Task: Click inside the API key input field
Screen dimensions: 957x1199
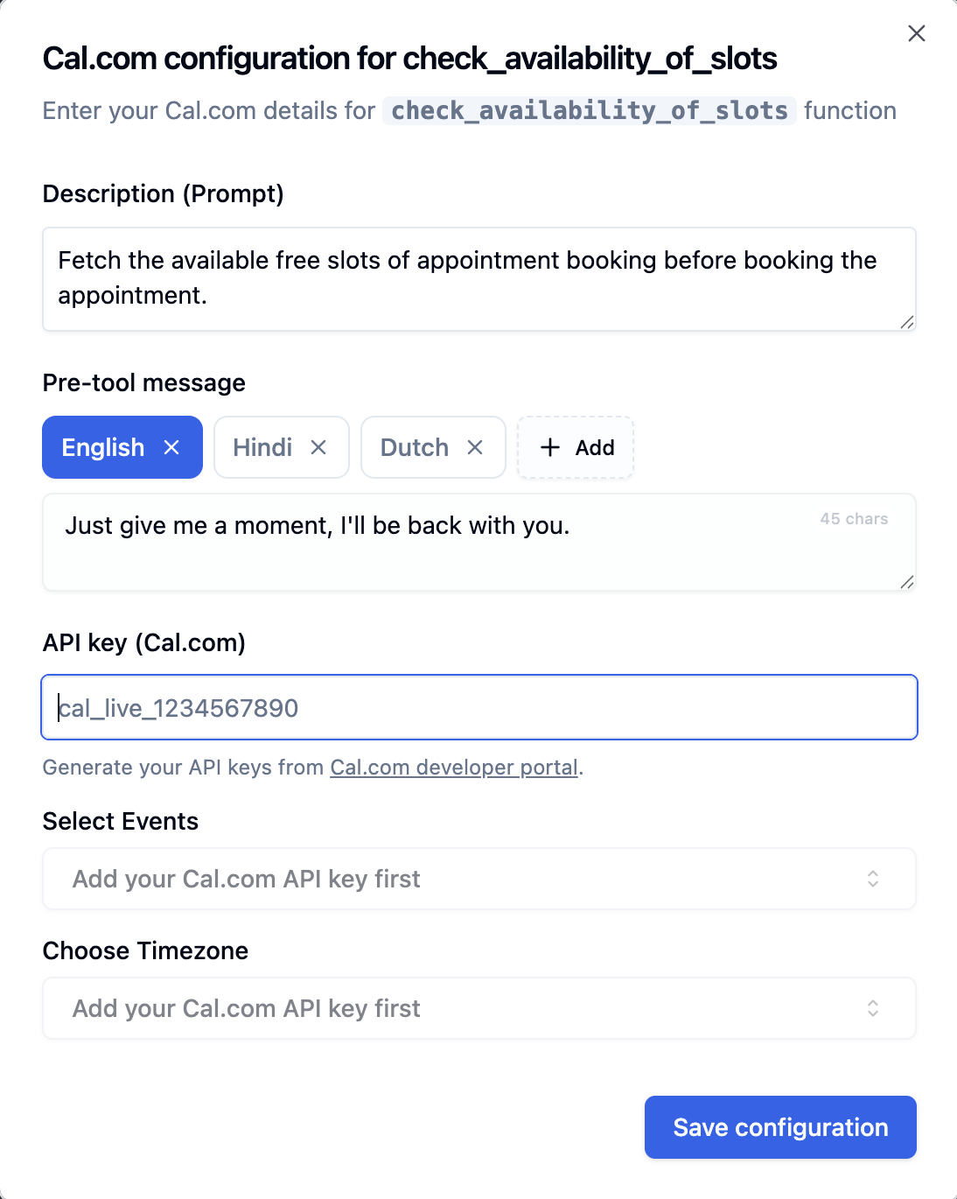Action: click(x=478, y=707)
